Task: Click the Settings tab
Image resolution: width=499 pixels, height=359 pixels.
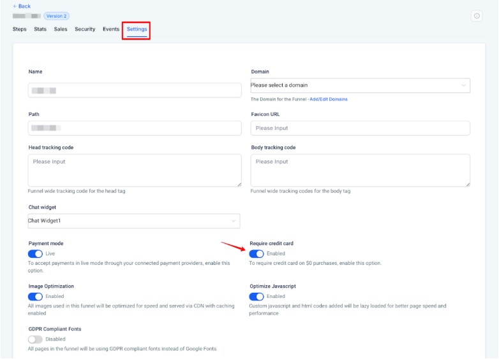Action: click(137, 29)
